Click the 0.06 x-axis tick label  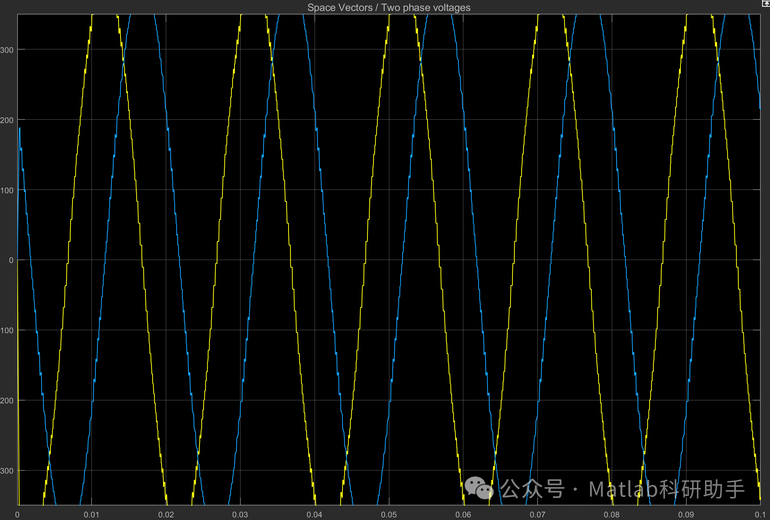463,515
